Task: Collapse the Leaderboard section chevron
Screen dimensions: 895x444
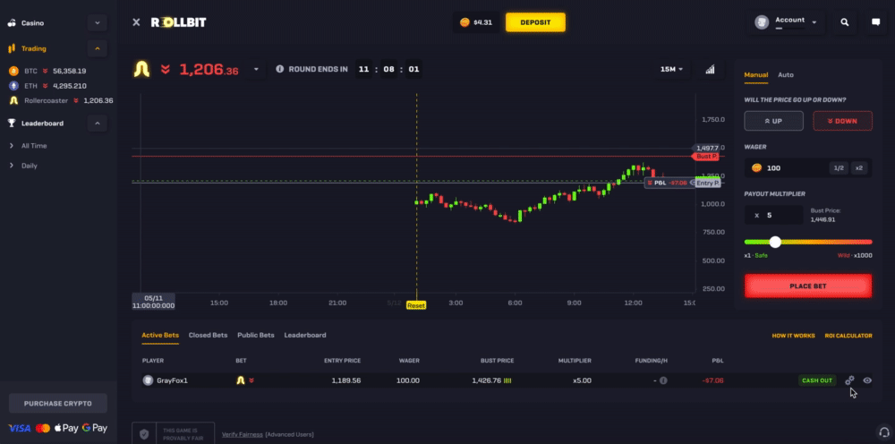Action: [x=97, y=123]
